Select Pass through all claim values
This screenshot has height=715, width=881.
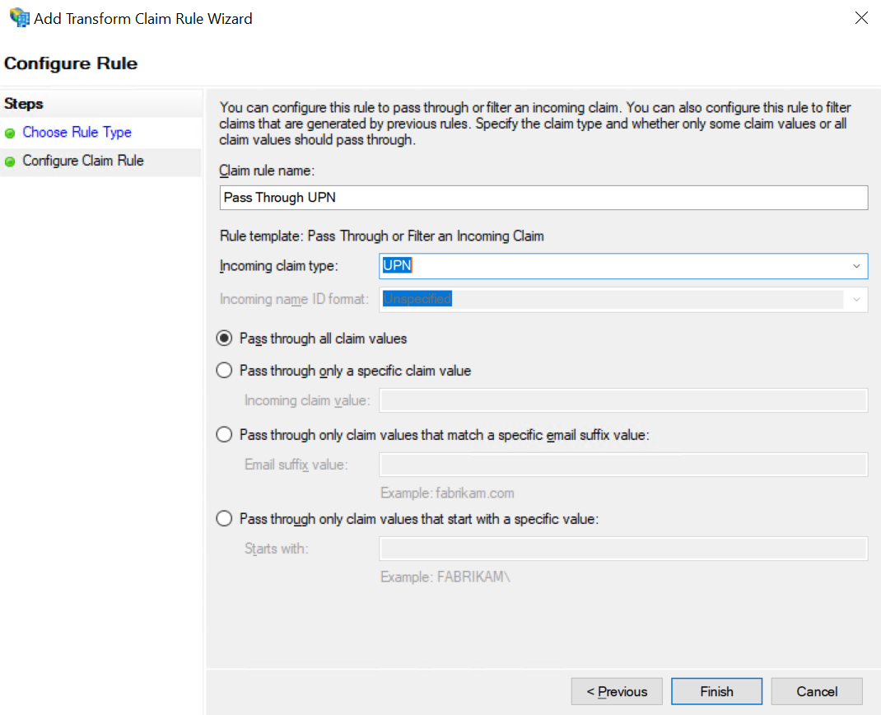224,339
